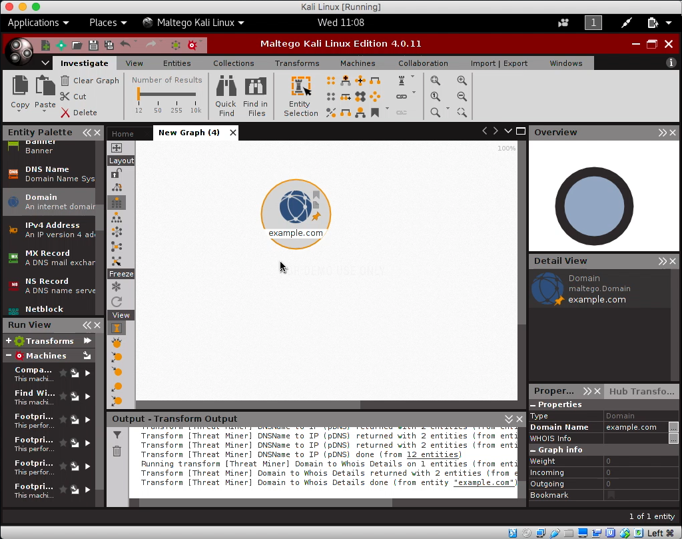
Task: Open Entities ribbon tab
Action: [176, 63]
